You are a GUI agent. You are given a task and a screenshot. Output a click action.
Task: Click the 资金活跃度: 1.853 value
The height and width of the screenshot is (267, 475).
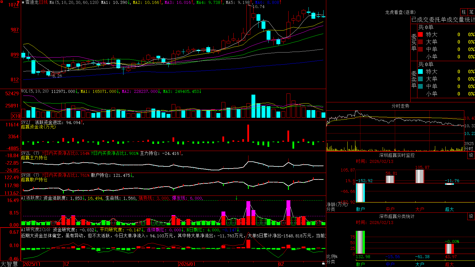coord(63,198)
